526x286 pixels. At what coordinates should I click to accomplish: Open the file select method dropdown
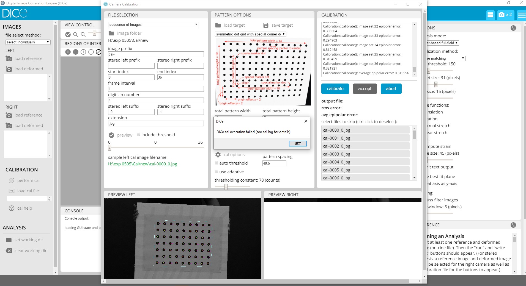pos(28,42)
